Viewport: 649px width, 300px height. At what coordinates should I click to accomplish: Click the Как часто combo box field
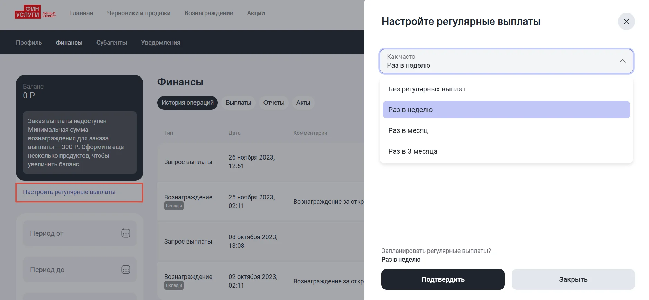coord(506,61)
